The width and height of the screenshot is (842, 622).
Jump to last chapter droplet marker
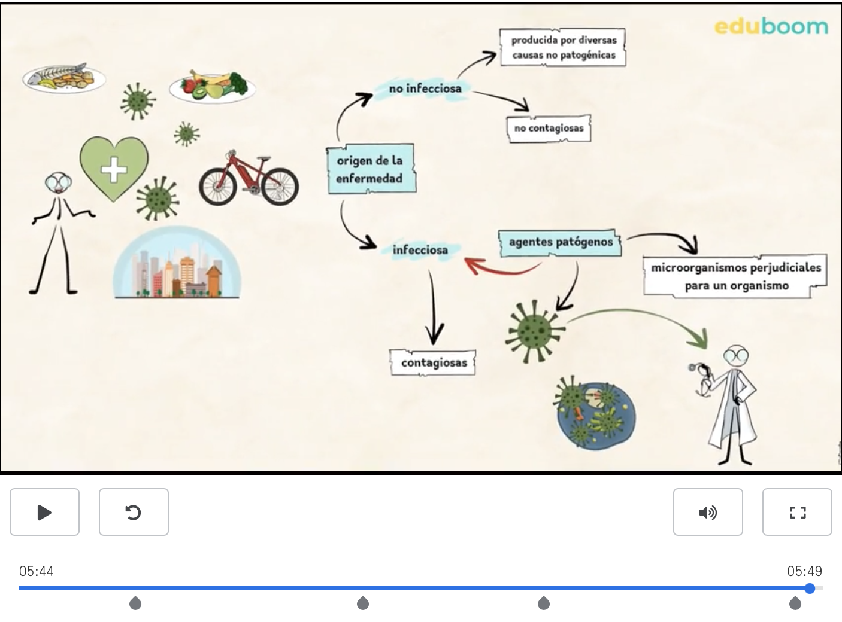pos(795,603)
